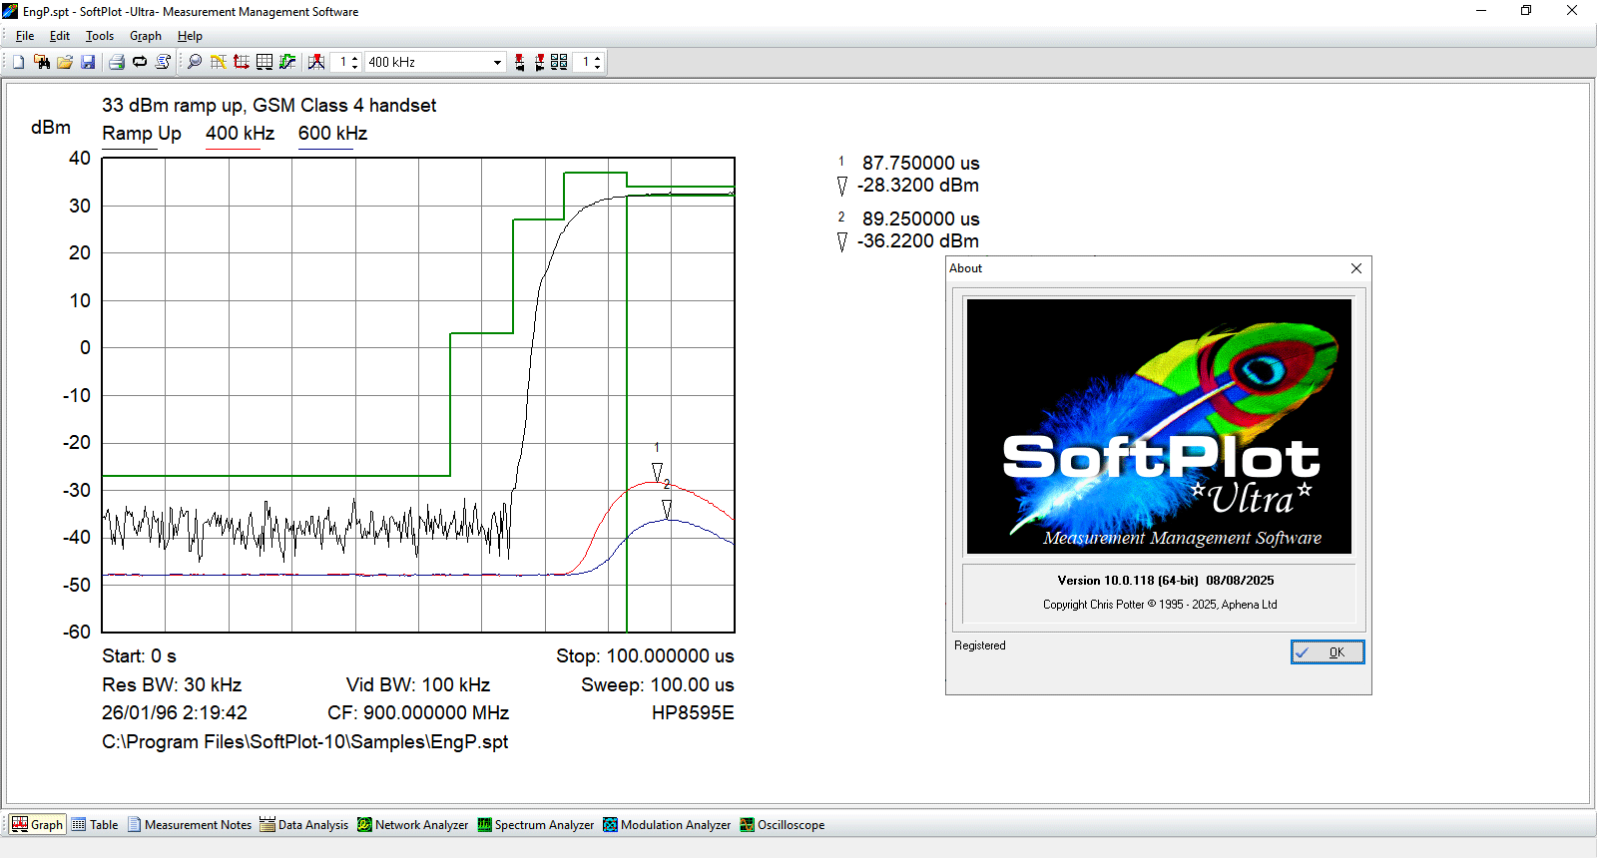
Task: Click the four-pane marker layout icon
Action: coord(559,62)
